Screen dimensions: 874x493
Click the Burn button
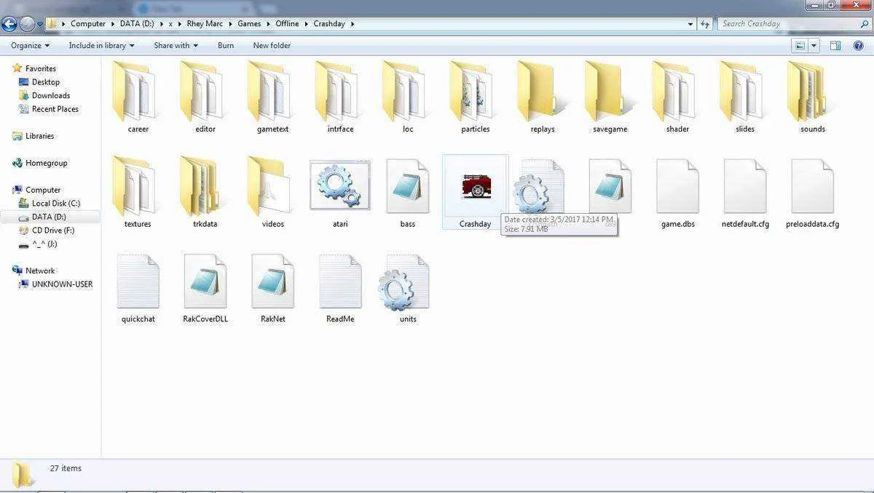pos(226,45)
